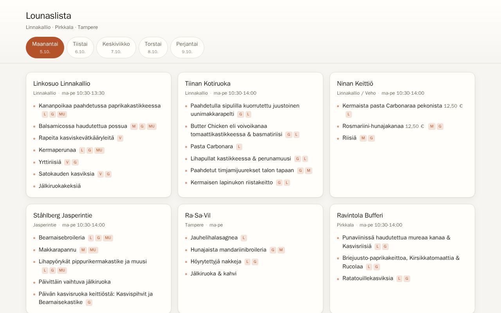
Task: Click the Kermaperunaa menu item
Action: point(57,150)
